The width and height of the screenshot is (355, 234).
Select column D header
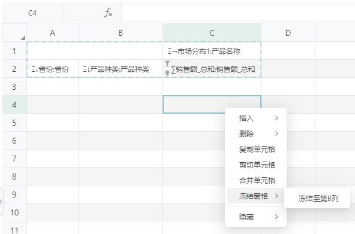point(288,33)
